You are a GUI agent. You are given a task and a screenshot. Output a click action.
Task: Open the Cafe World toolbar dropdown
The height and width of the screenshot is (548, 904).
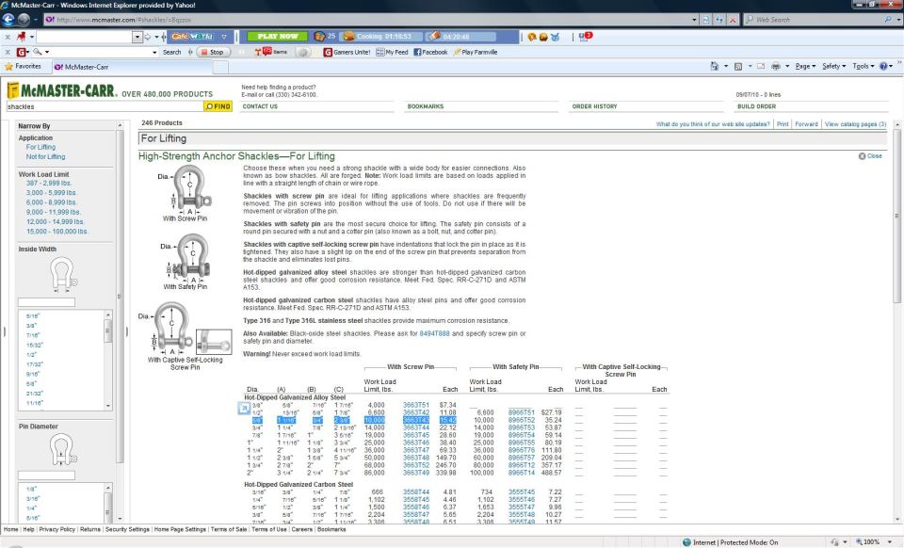224,37
